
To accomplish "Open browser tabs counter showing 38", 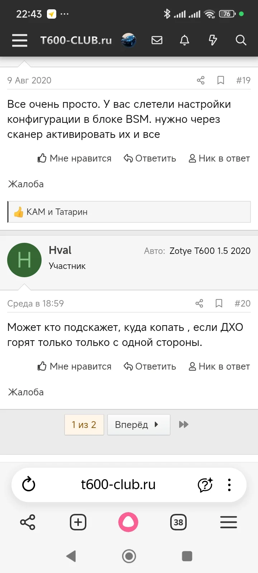I will [x=178, y=522].
